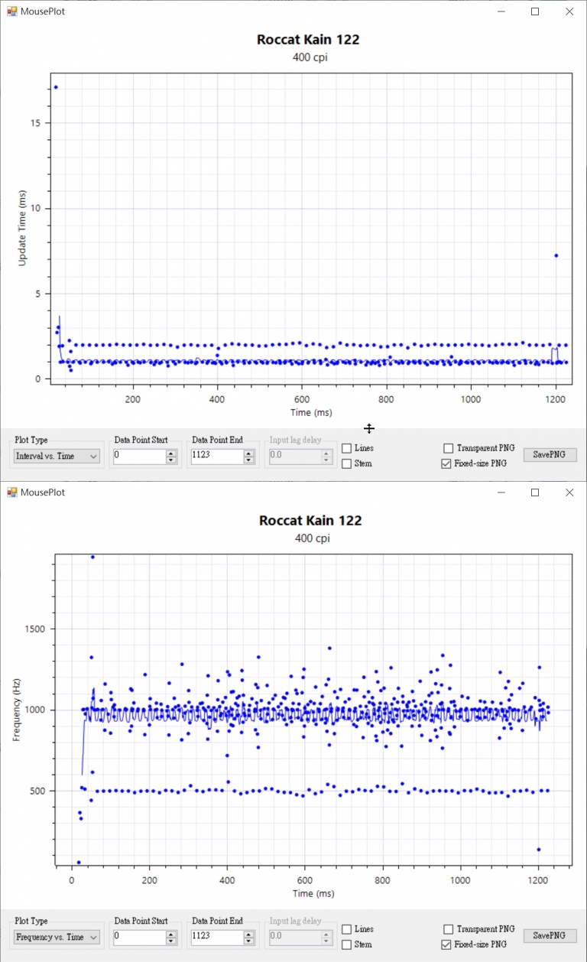Decrement Data Point Start in lower window

[x=171, y=941]
